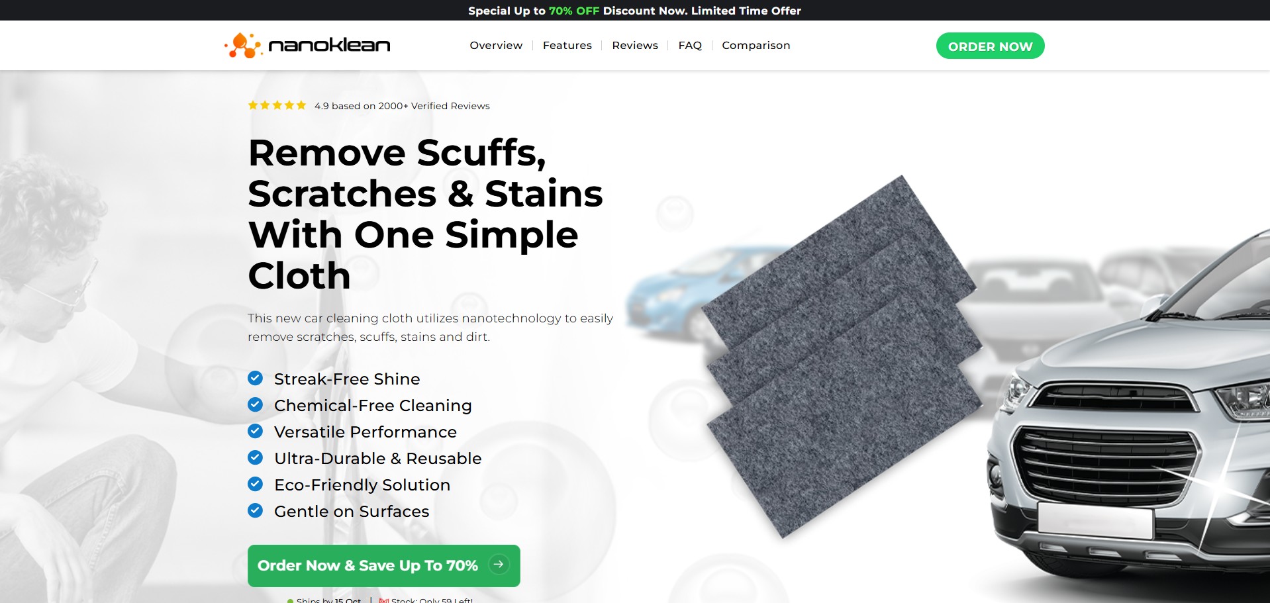Open the Comparison navigation link
Screen dimensions: 1270x603
(756, 45)
